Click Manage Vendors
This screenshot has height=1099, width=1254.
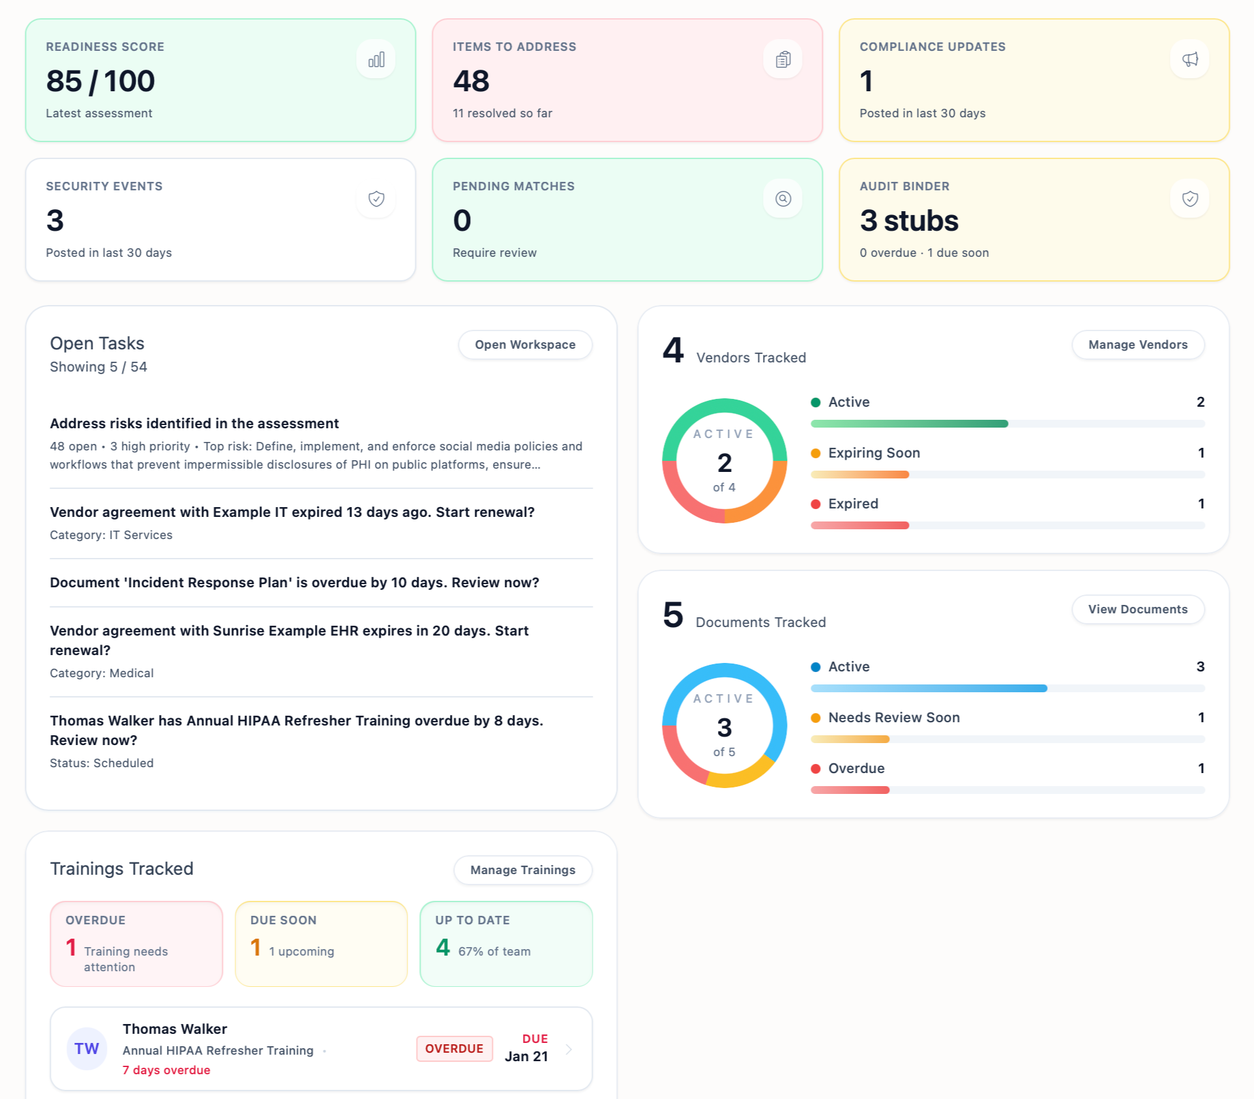1138,344
